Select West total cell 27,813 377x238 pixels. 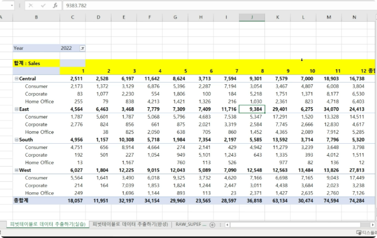pos(354,170)
